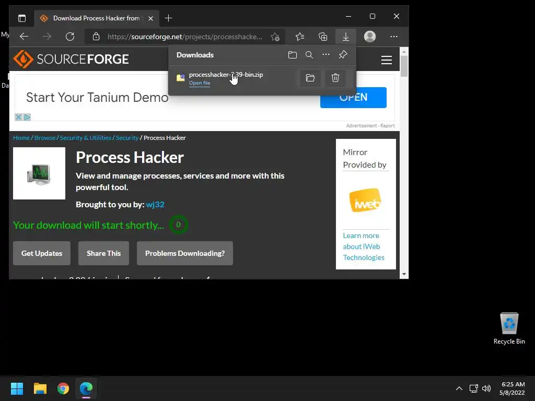This screenshot has height=401, width=535.
Task: Select the Recycle Bin desktop icon
Action: click(509, 329)
